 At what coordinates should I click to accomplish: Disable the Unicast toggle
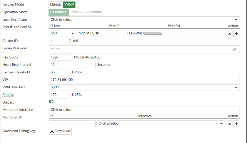click(51, 102)
